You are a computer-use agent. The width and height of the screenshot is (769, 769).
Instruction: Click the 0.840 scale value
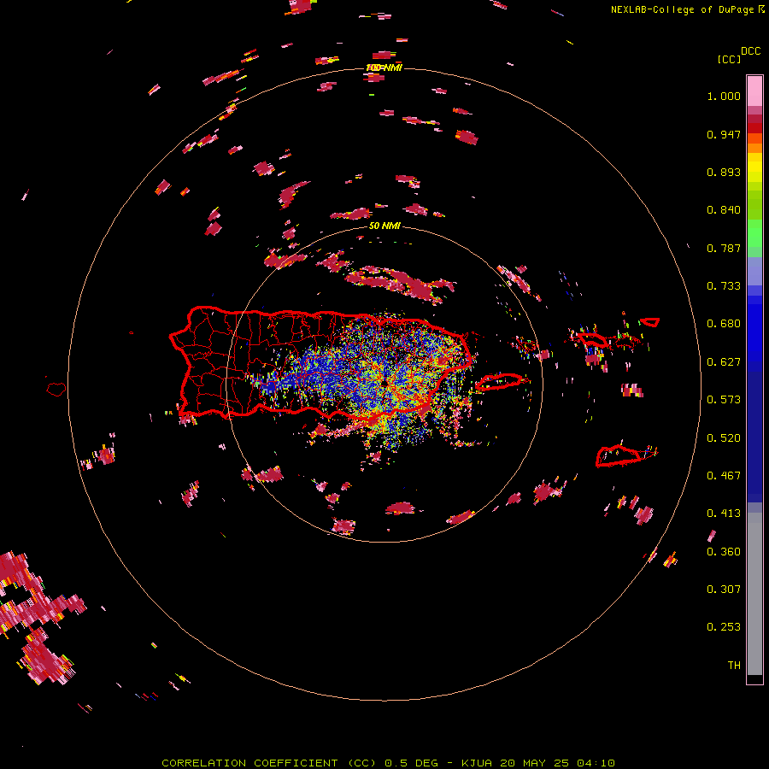point(724,210)
